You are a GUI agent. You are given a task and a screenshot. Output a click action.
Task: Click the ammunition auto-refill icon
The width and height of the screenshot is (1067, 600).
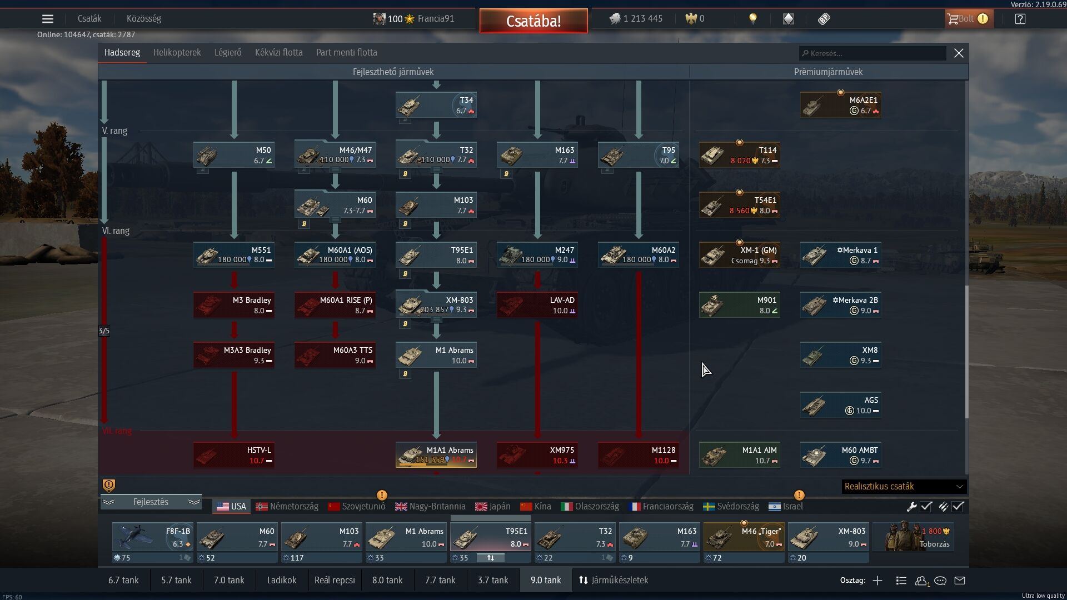tap(943, 507)
